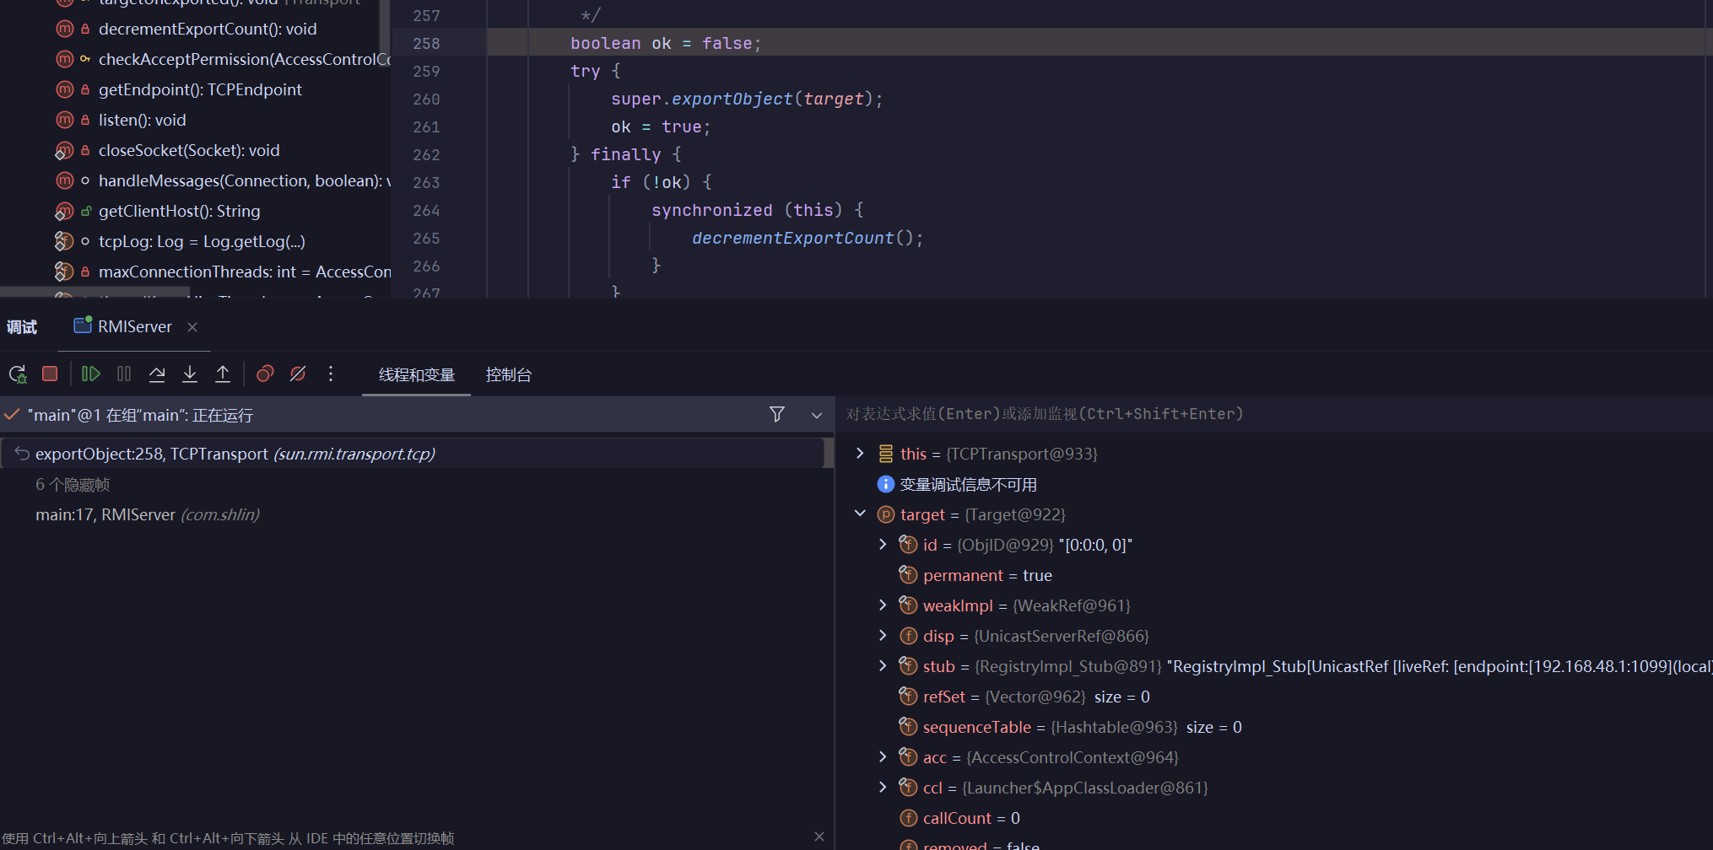Expand the stub RegistryImpl_Stub variable
1713x850 pixels.
tap(883, 666)
